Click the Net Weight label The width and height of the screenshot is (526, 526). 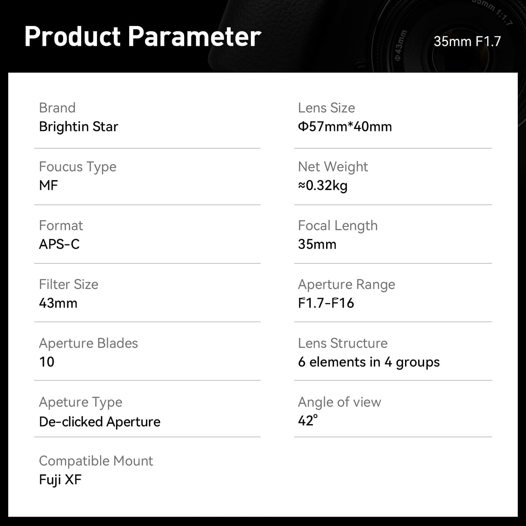pyautogui.click(x=333, y=167)
